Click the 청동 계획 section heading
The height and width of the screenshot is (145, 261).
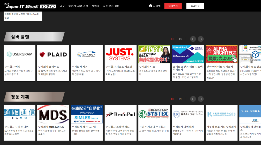[20, 97]
